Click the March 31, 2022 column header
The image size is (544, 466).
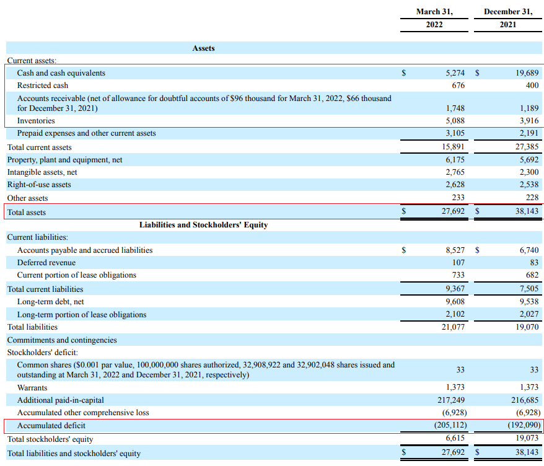point(434,18)
